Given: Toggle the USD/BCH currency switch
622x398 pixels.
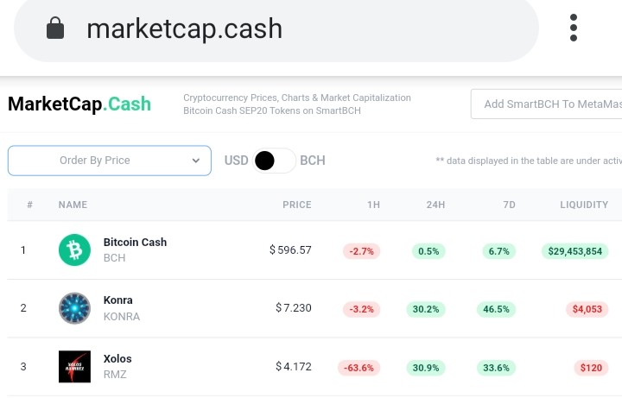Looking at the screenshot, I should pos(274,161).
